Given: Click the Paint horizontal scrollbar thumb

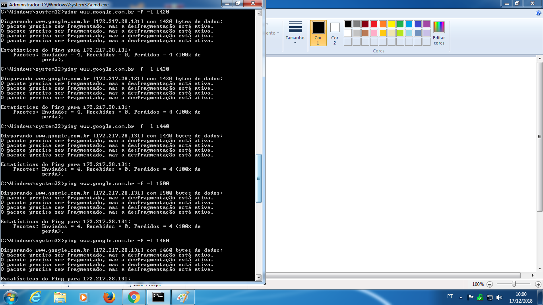Looking at the screenshot, I should tap(393, 275).
